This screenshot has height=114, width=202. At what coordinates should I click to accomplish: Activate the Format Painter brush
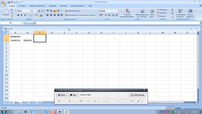[12, 16]
